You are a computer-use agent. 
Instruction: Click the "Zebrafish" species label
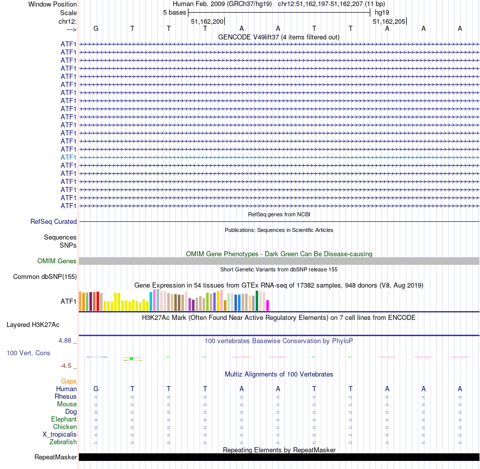point(63,442)
